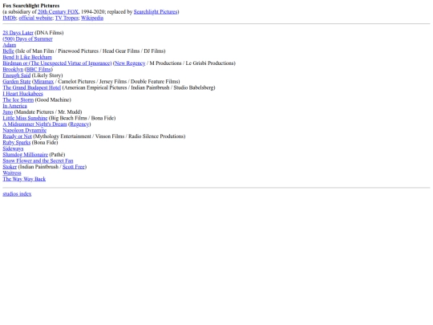The height and width of the screenshot is (325, 433).
Task: Open the Adam film link
Action: click(10, 45)
